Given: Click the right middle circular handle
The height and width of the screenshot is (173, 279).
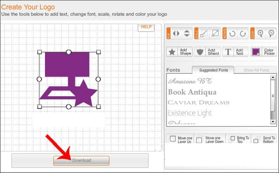Looking at the screenshot, I should [x=98, y=79].
